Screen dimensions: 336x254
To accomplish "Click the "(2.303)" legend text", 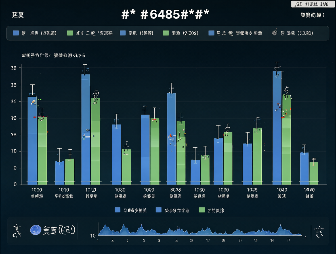I will (190, 33).
